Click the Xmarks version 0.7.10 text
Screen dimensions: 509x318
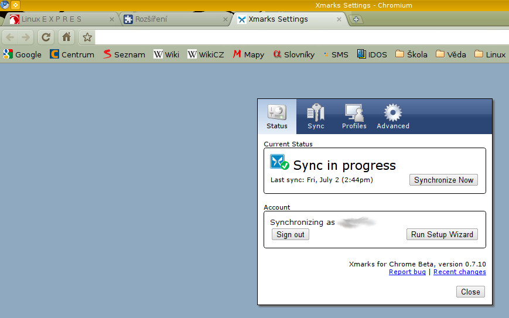pyautogui.click(x=418, y=264)
